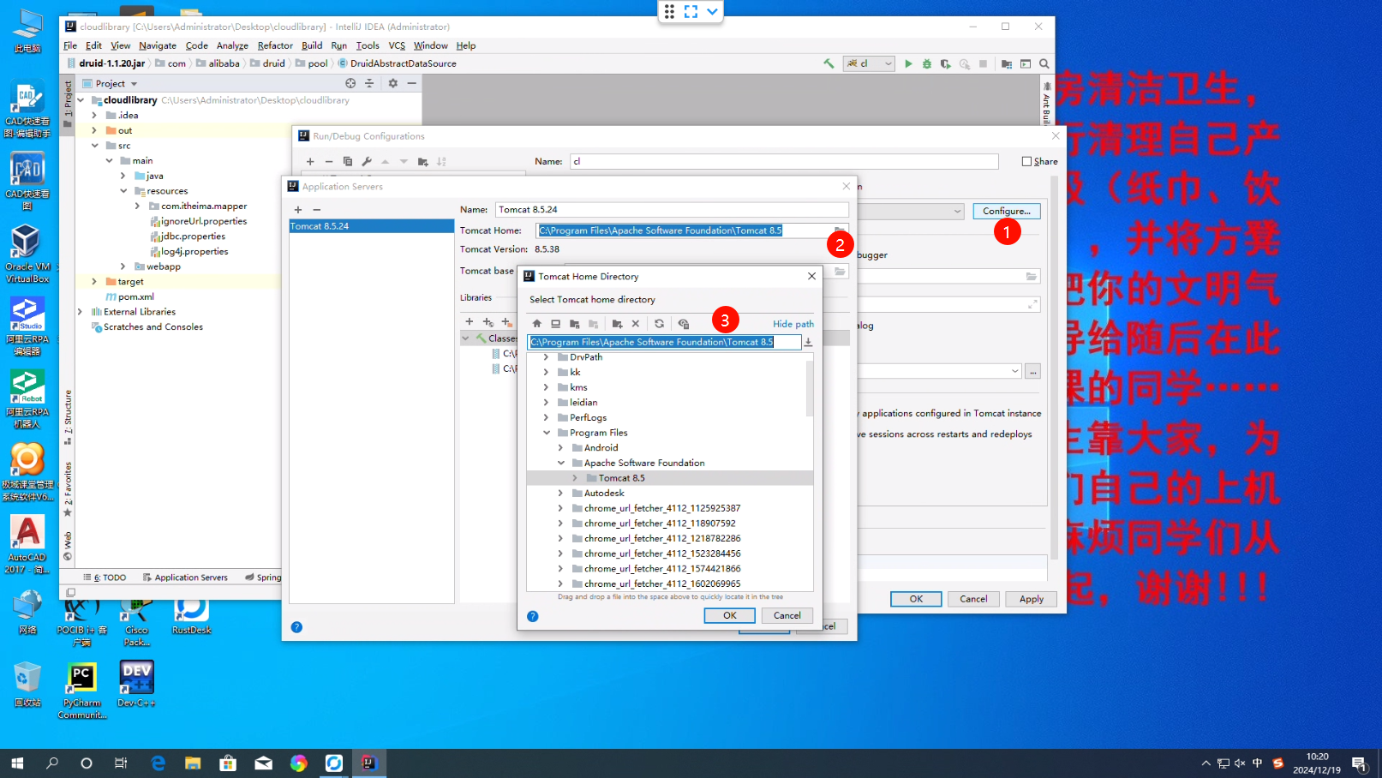Debug cl with the bug icon

pyautogui.click(x=927, y=63)
